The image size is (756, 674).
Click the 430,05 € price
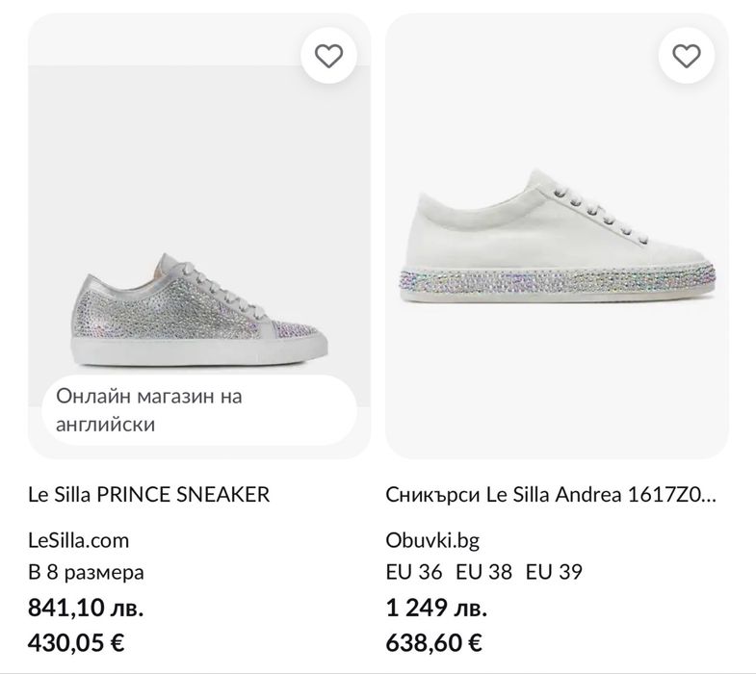(x=77, y=641)
